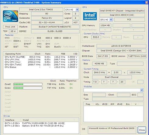Select the CPU HFM (Max) row
149x135 pixels.
(x=41, y=62)
